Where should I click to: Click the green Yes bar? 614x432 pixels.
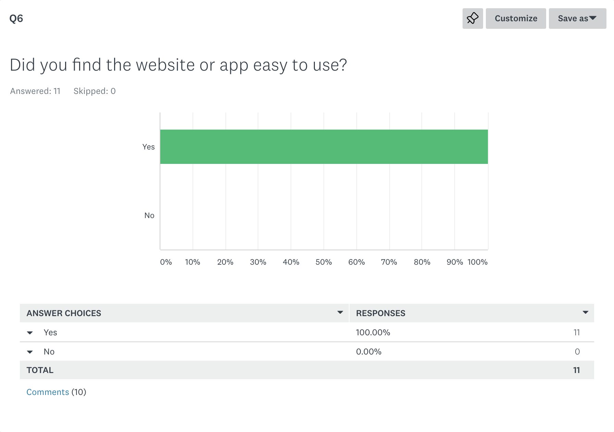pos(324,147)
